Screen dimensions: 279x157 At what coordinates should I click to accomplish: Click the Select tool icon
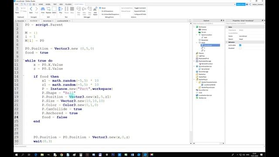coord(54,9)
